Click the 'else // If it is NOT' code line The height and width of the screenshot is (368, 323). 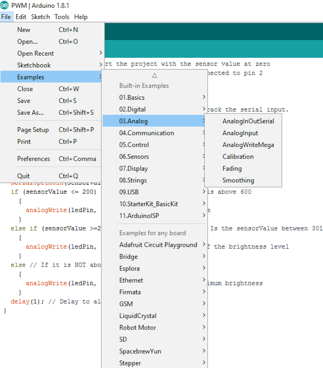[55, 265]
